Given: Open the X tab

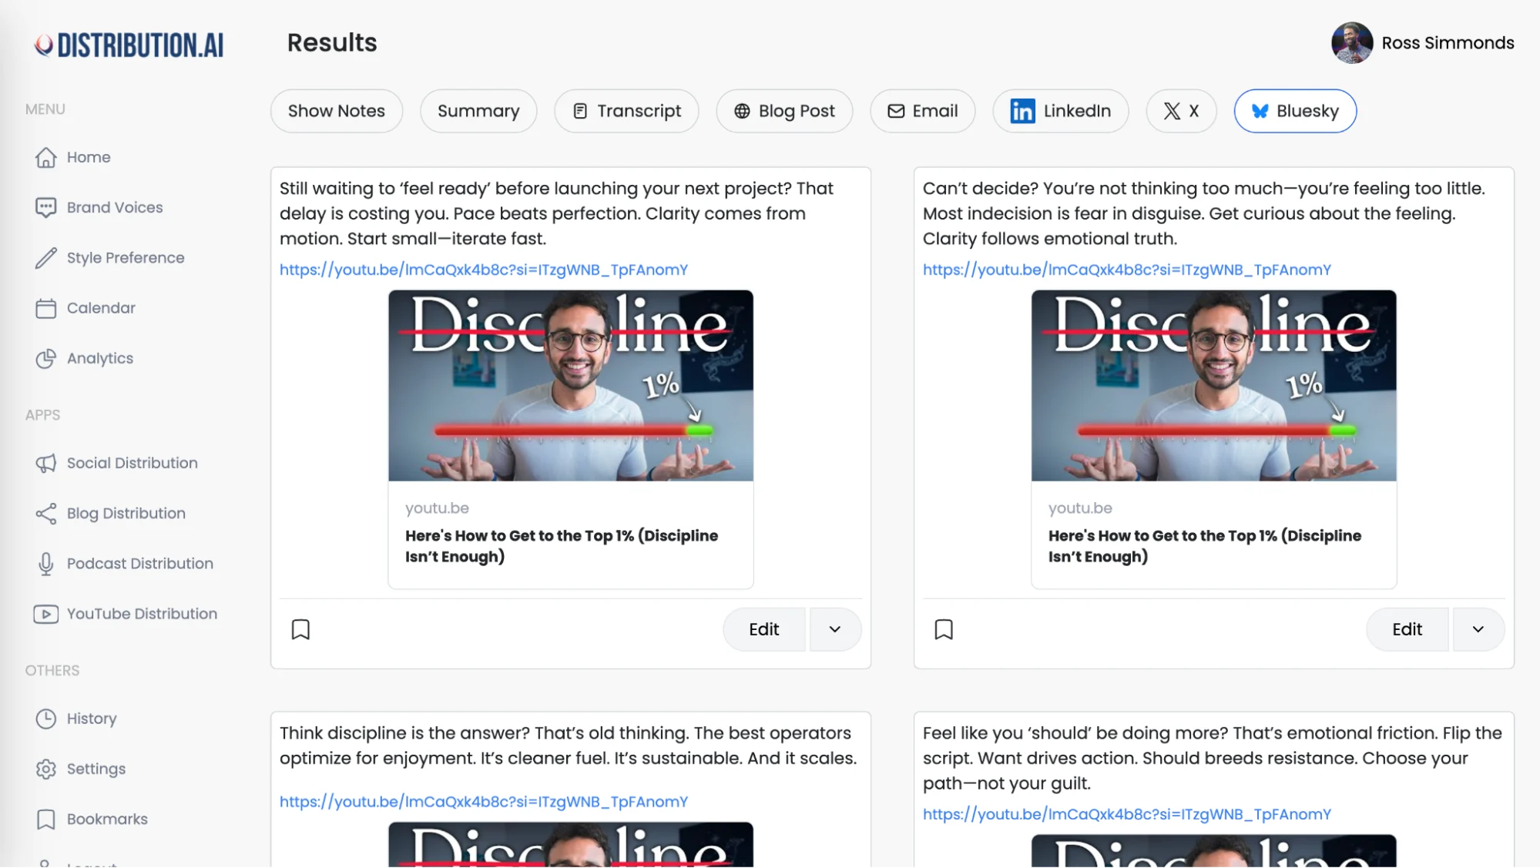Looking at the screenshot, I should (x=1181, y=111).
